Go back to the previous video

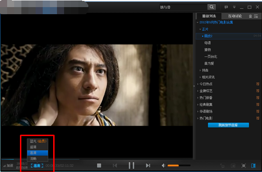[x=115, y=165]
